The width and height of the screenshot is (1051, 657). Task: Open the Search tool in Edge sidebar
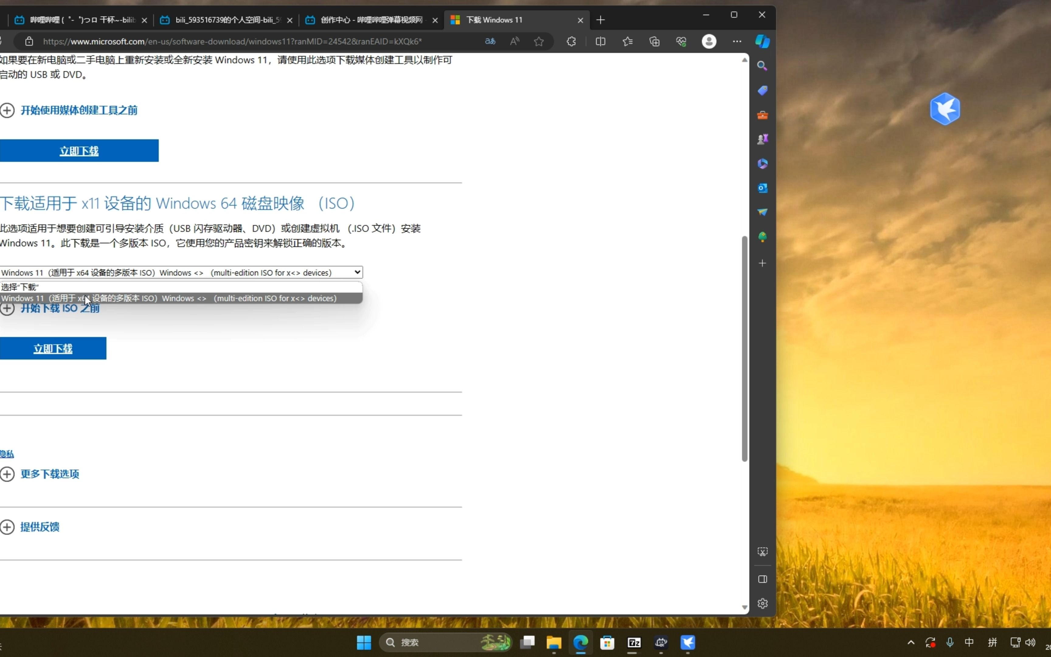point(762,66)
